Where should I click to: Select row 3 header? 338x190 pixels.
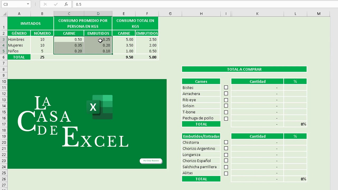(x=4, y=39)
